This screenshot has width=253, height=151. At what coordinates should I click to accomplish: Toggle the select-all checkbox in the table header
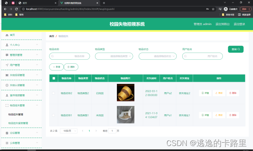point(54,78)
